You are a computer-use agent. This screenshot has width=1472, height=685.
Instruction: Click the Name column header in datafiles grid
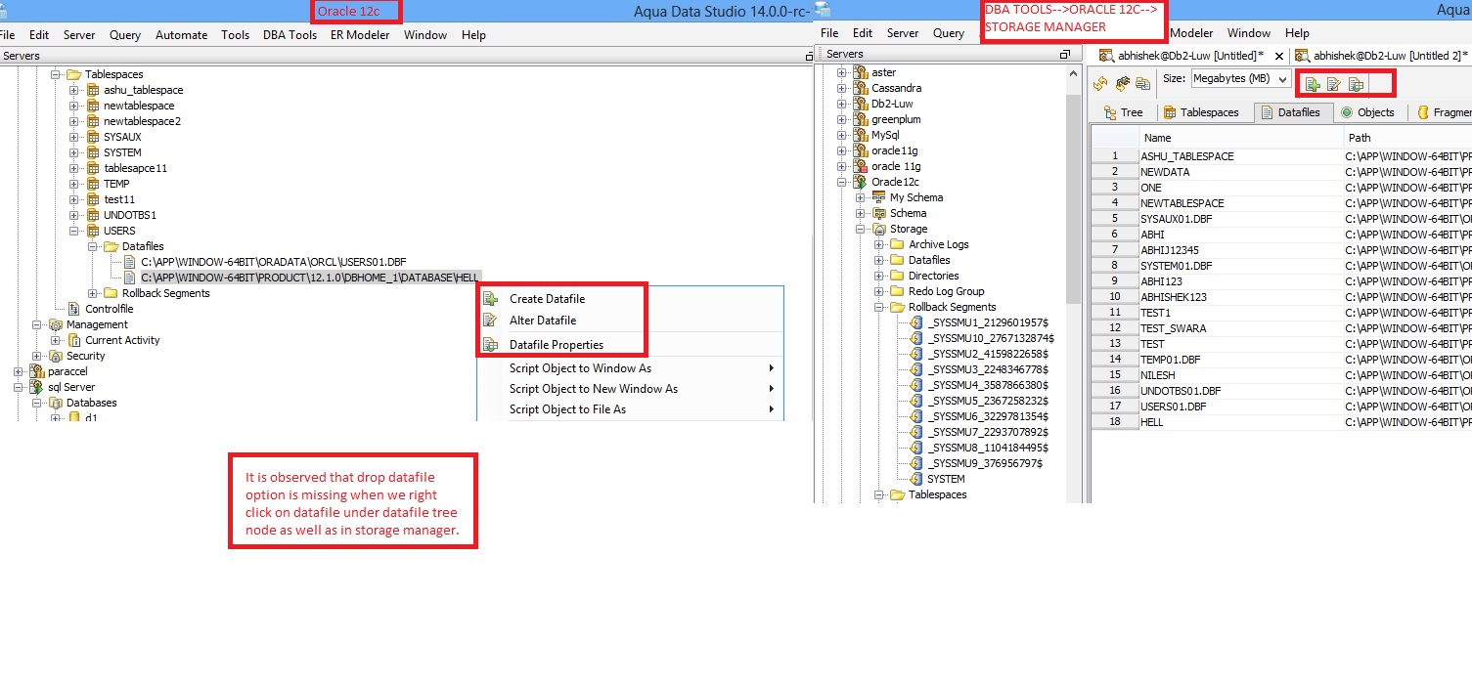1241,138
